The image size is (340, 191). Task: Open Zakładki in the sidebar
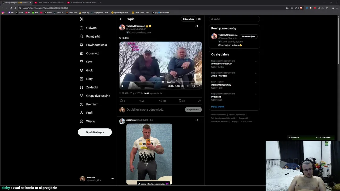[x=89, y=87]
